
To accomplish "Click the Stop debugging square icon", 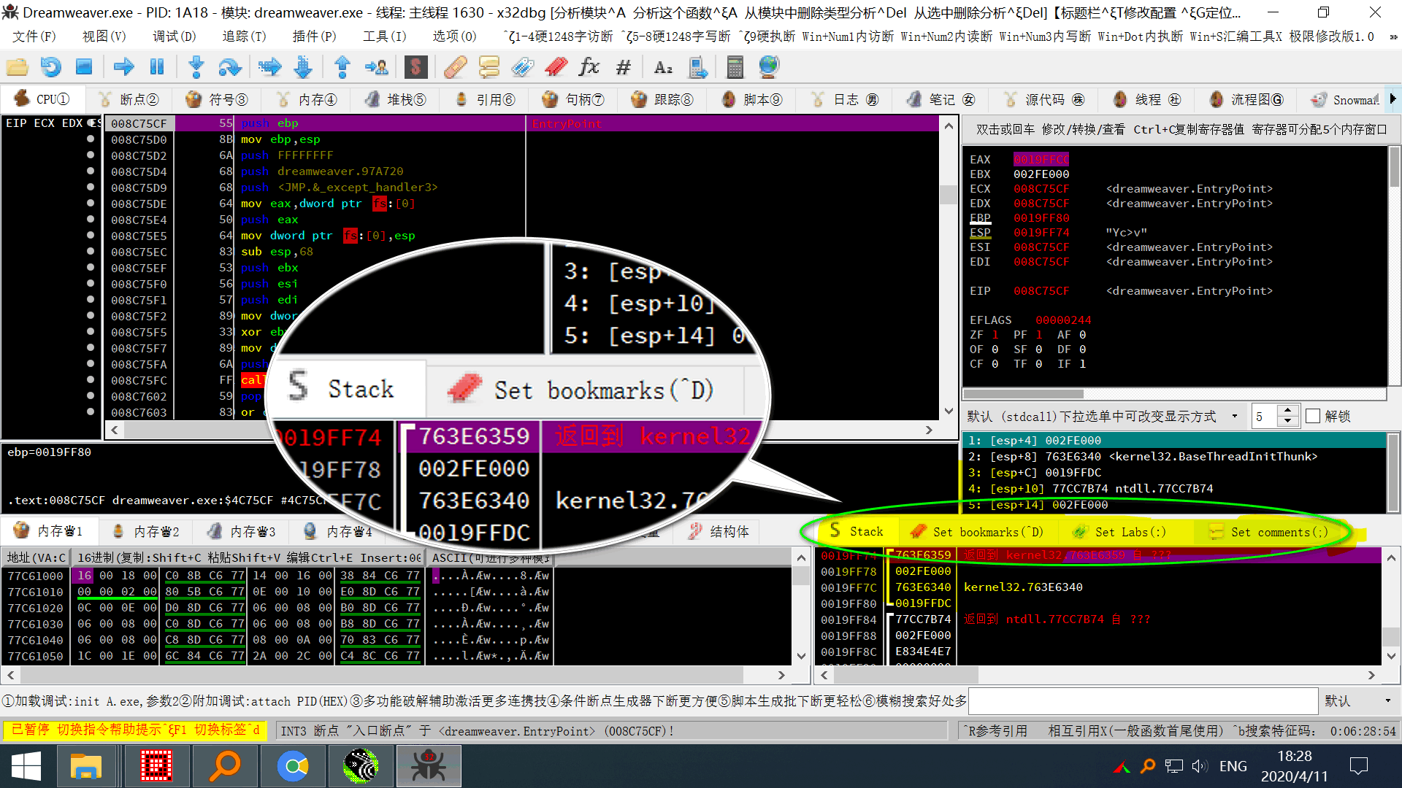I will pos(84,67).
